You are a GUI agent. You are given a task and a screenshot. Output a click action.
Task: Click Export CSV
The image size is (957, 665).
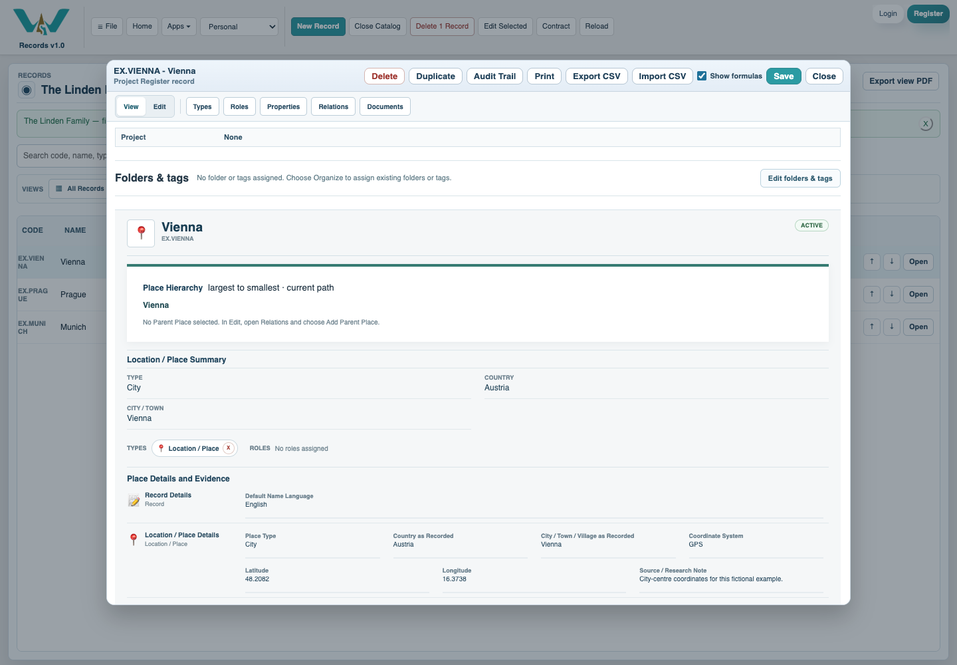point(597,76)
